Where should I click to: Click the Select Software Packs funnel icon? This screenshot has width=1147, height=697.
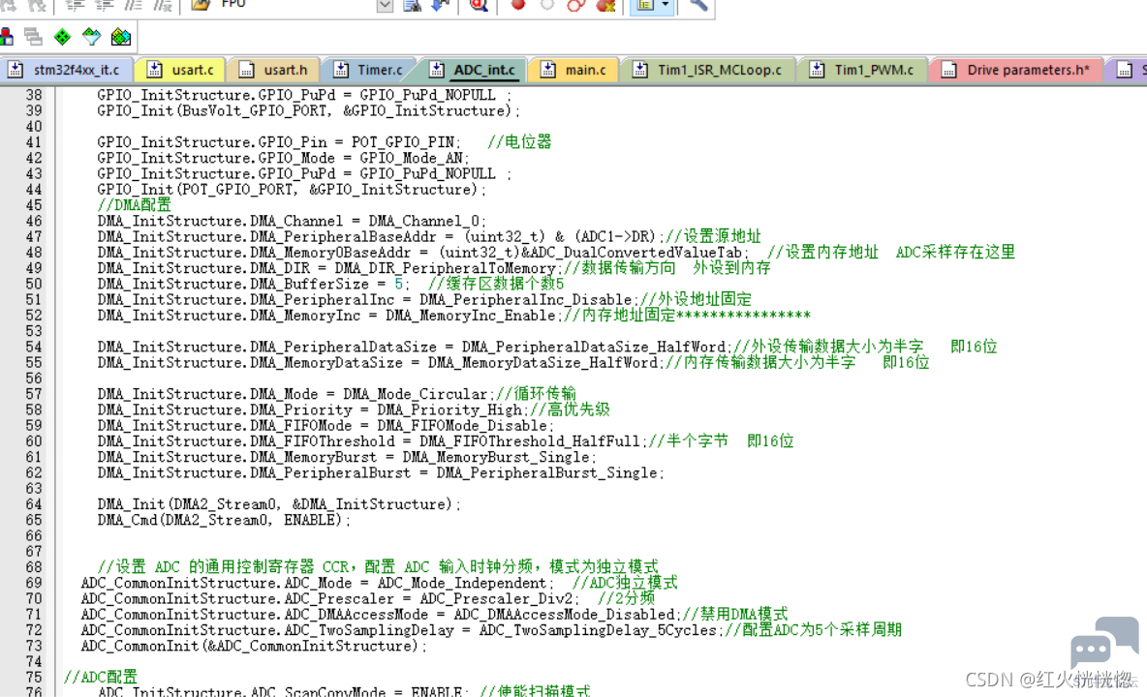pyautogui.click(x=91, y=37)
